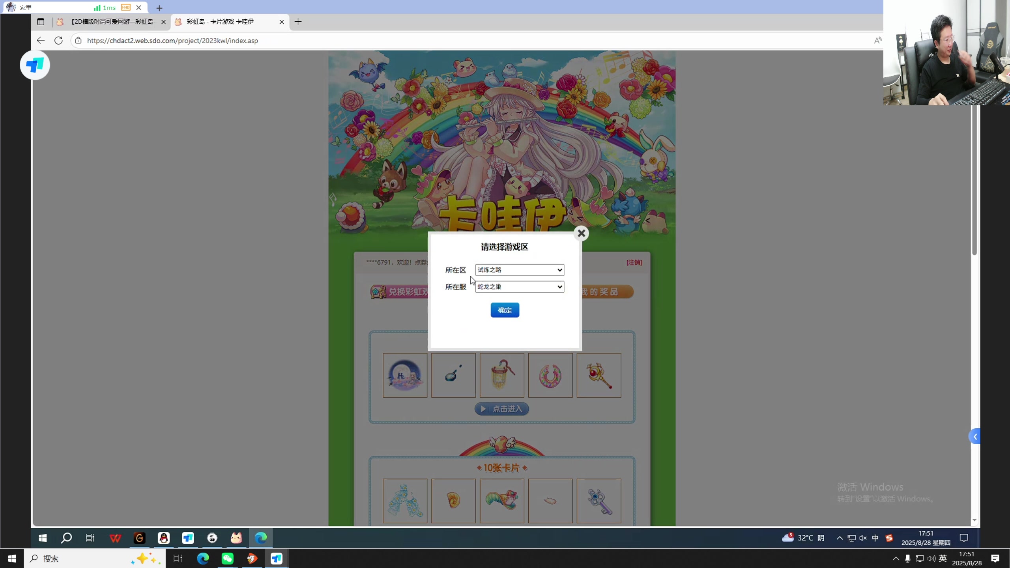Open the orange bird app on local taskbar
This screenshot has height=568, width=1010.
tap(252, 559)
